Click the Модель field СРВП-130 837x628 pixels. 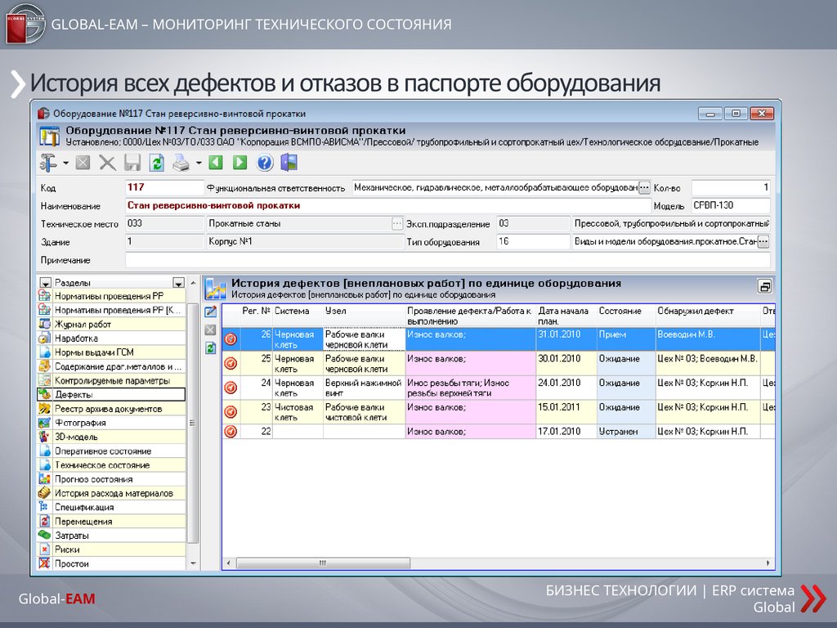731,205
